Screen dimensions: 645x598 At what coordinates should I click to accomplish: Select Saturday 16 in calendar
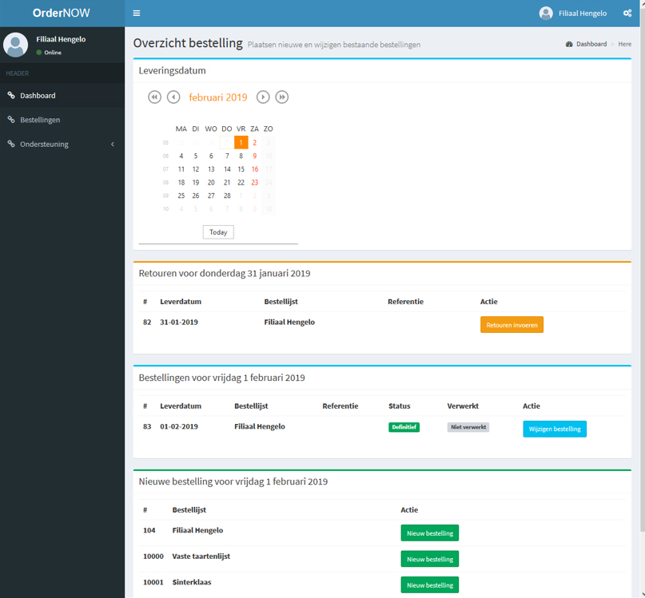(x=255, y=169)
